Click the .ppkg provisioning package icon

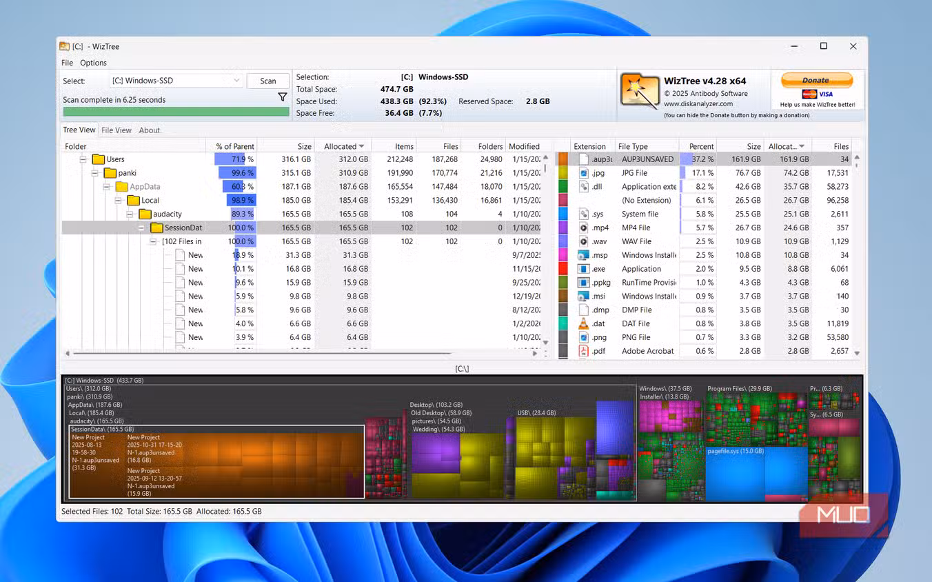tap(583, 283)
